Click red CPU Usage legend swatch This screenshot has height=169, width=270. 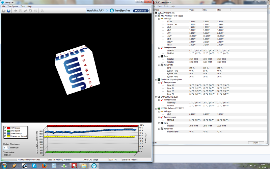pyautogui.click(x=8, y=128)
